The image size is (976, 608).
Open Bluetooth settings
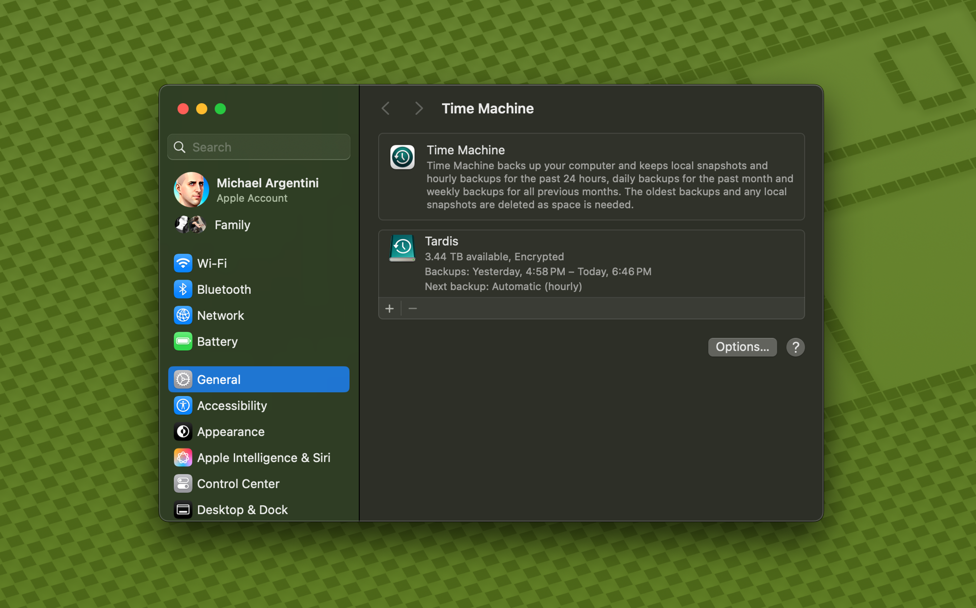tap(259, 289)
